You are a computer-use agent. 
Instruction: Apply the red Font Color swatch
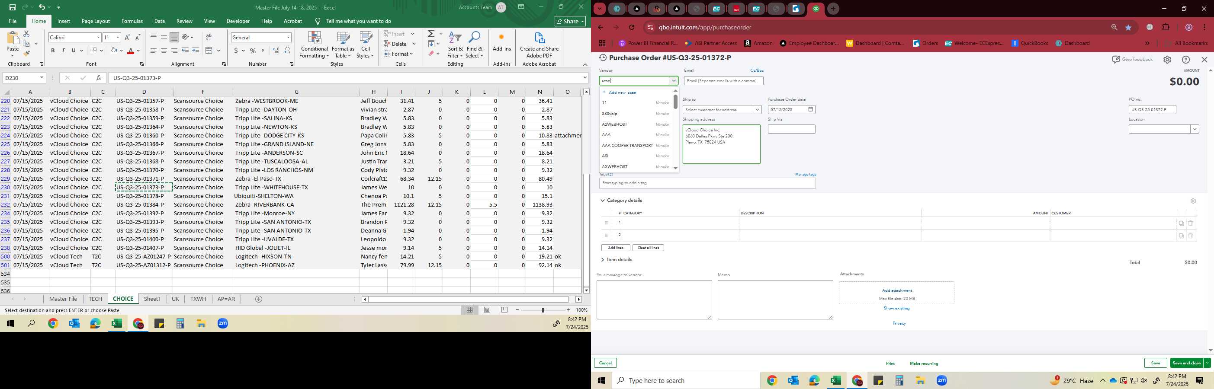coord(132,51)
